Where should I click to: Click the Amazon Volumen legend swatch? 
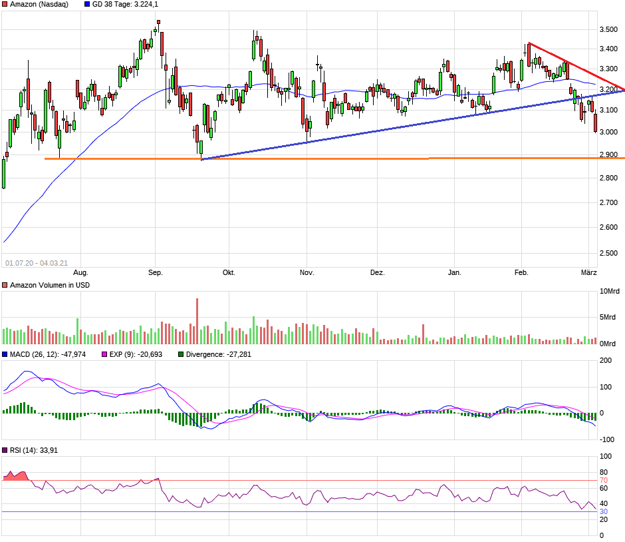pyautogui.click(x=5, y=286)
